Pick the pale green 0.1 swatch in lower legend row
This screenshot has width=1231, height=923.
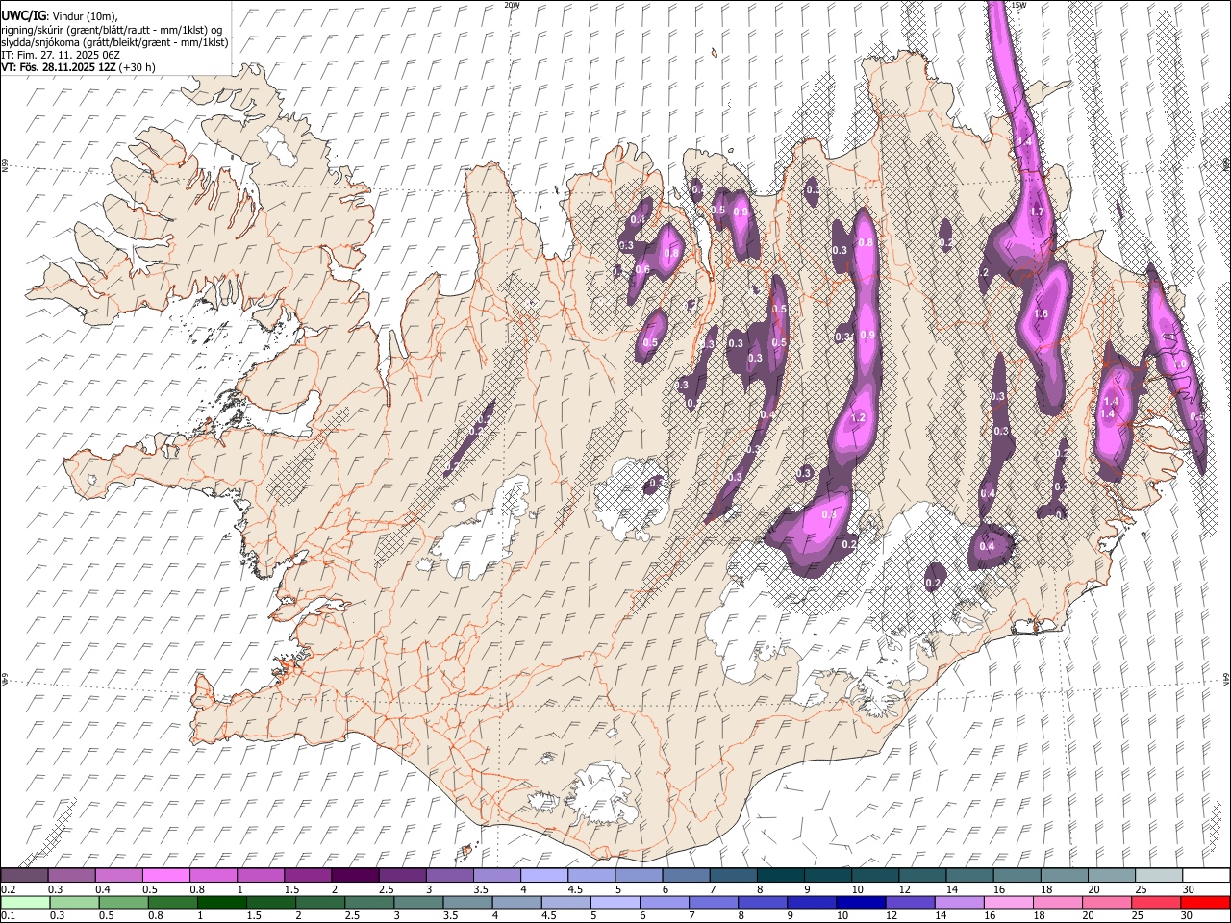(x=26, y=902)
